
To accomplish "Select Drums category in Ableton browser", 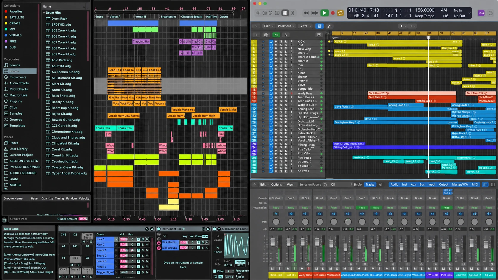I will (20, 71).
